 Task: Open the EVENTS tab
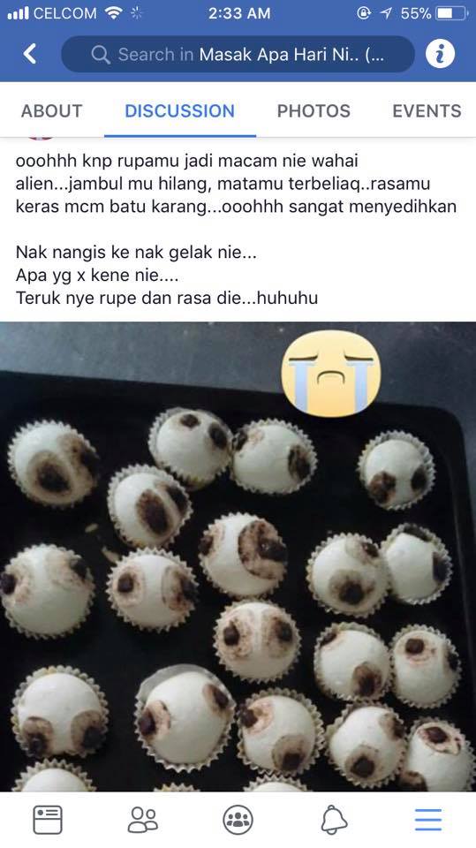click(427, 111)
